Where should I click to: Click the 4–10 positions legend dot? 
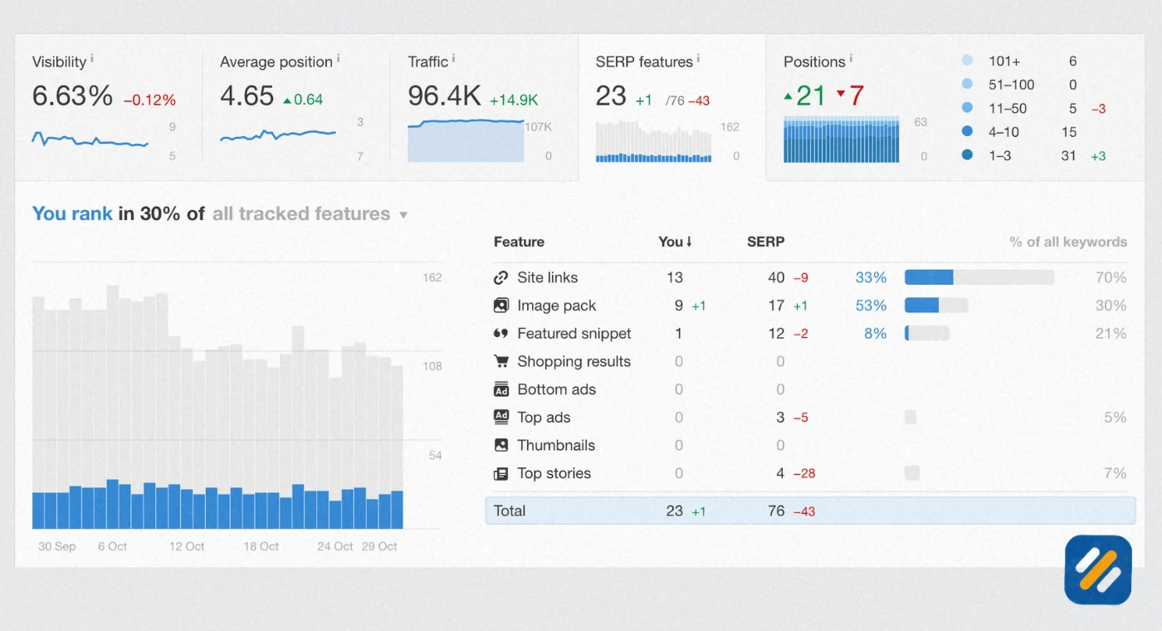point(967,131)
